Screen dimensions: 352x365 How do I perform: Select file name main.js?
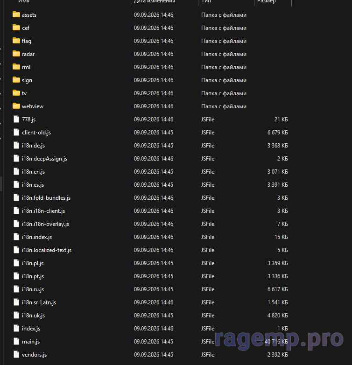click(31, 342)
